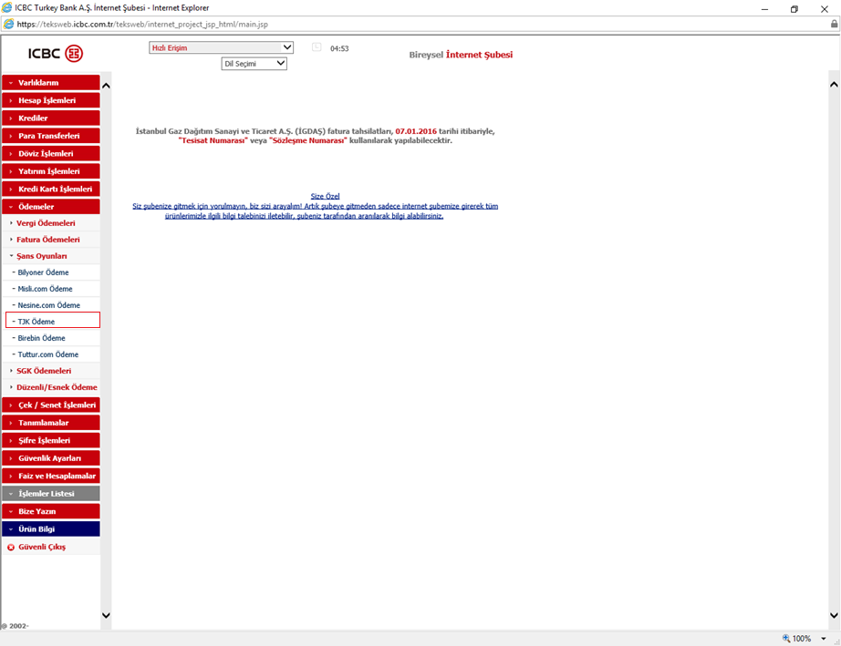Click main content scrollbar down arrow
This screenshot has height=646, width=841.
point(834,615)
